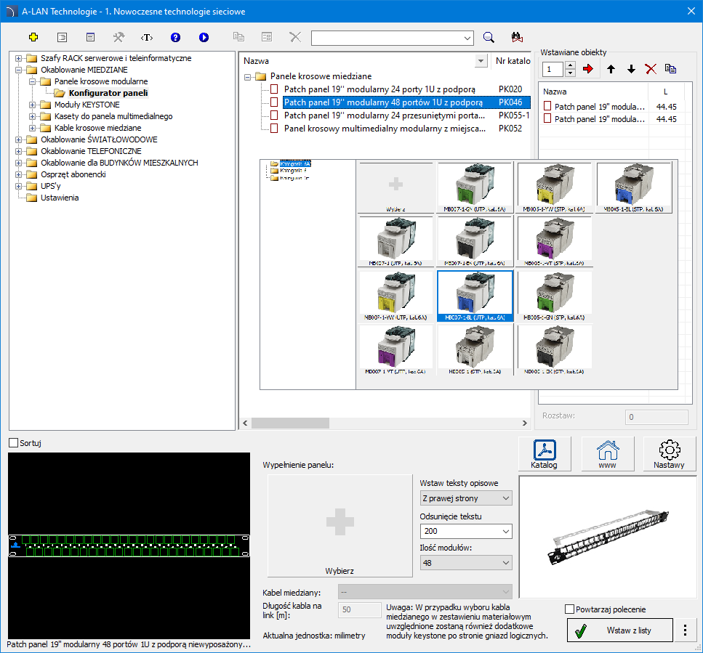Increase object count with stepper up arrow
This screenshot has width=703, height=653.
tap(570, 65)
